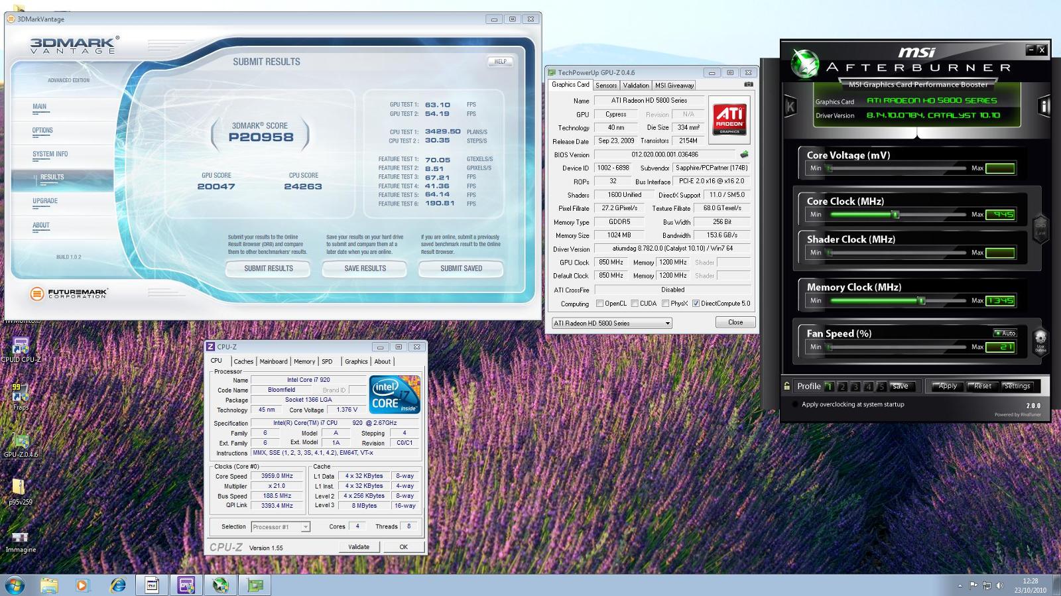Screen dimensions: 1061x596
Task: Toggle the fan speed Auto button
Action: [x=1005, y=333]
